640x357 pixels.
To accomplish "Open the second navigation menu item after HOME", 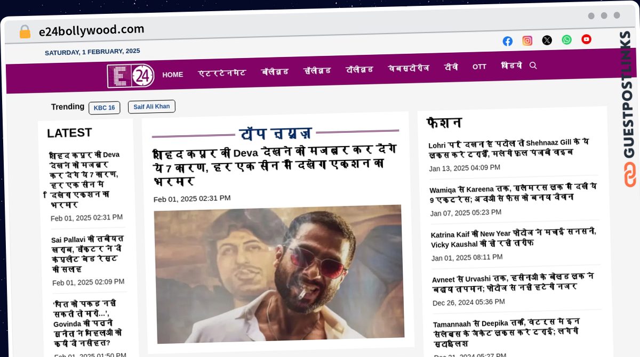I will pos(275,71).
